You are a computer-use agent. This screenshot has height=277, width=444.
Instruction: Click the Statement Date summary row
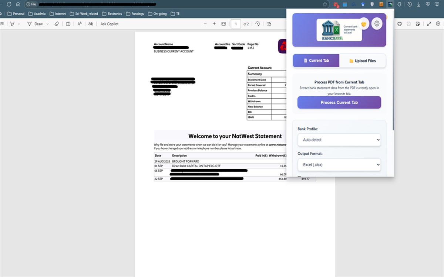pyautogui.click(x=266, y=80)
